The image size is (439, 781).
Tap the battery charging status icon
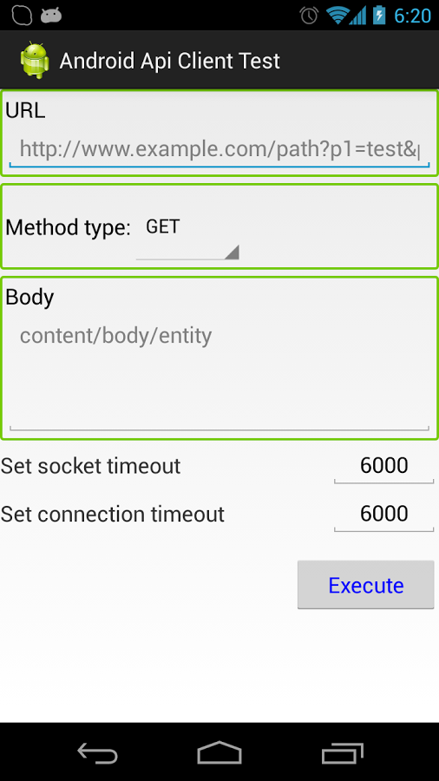tap(379, 15)
